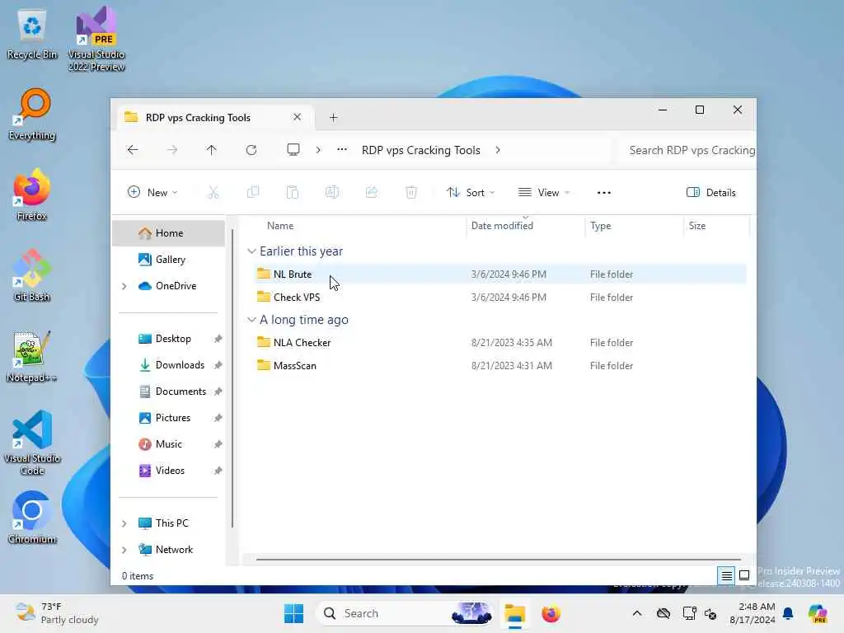This screenshot has width=844, height=633.
Task: Switch to details list view in status bar
Action: [726, 576]
